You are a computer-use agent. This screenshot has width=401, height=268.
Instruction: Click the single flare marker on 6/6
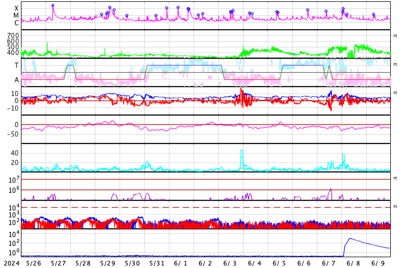coord(307,9)
